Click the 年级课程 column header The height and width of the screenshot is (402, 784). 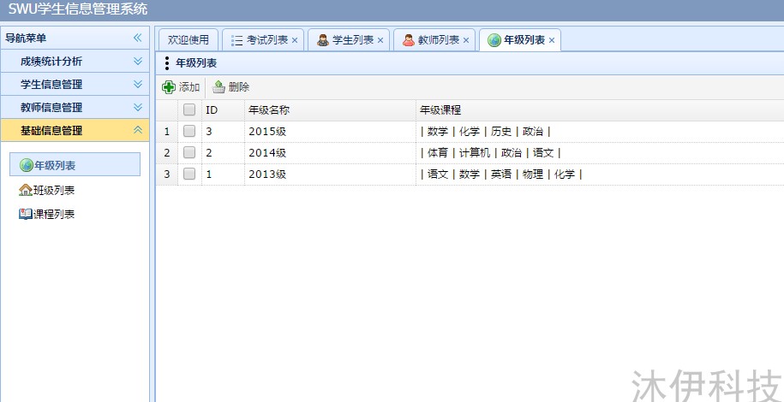pos(600,109)
